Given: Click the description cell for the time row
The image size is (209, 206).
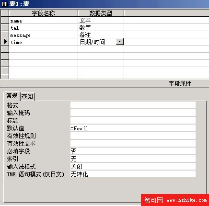Looking at the screenshot, I should (166, 42).
